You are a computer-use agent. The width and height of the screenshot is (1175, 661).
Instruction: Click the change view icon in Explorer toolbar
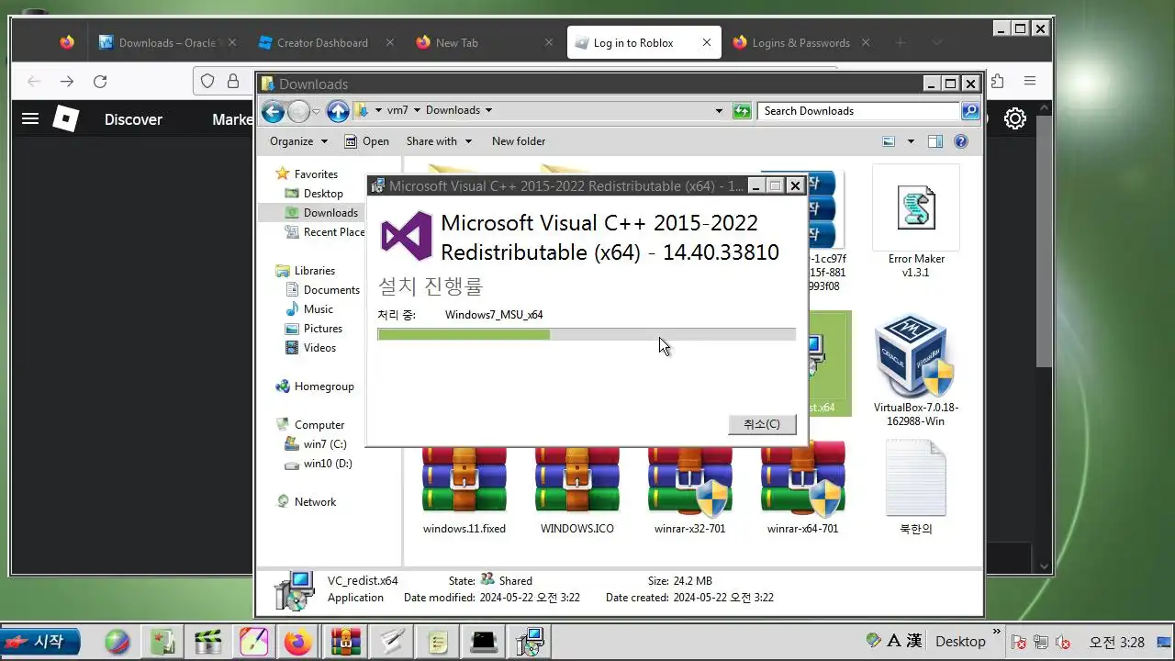(888, 141)
